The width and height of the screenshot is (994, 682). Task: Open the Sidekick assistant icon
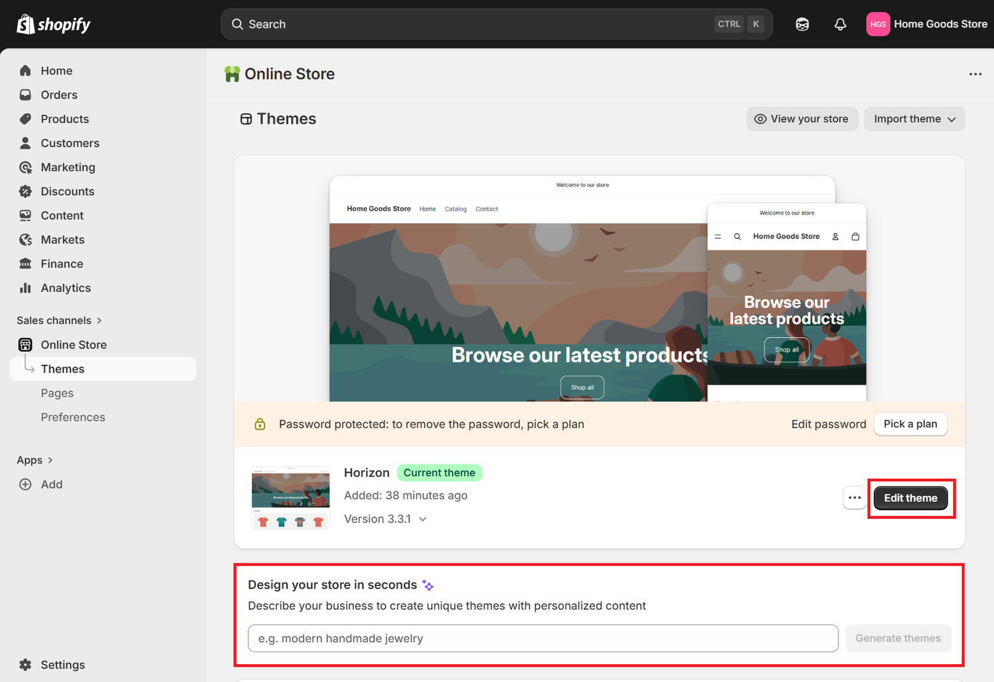(802, 24)
